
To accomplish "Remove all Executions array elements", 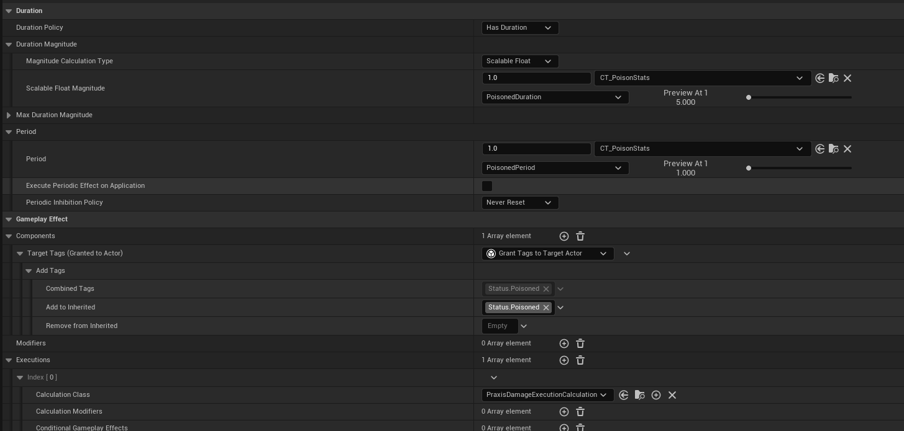I will (x=580, y=360).
